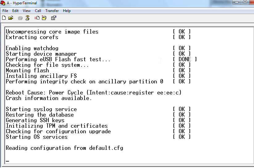
Task: Click the [ DONE ] status text
Action: point(185,59)
